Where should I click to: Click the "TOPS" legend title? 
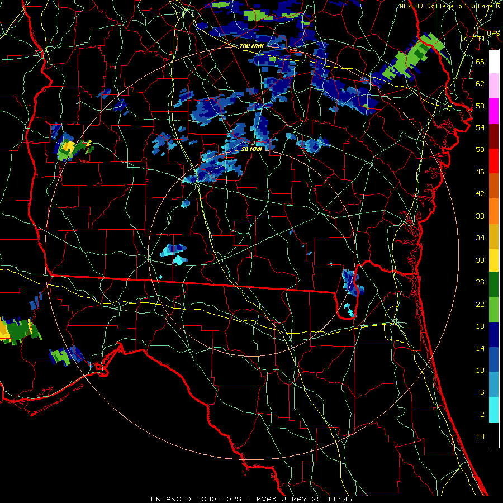[491, 34]
